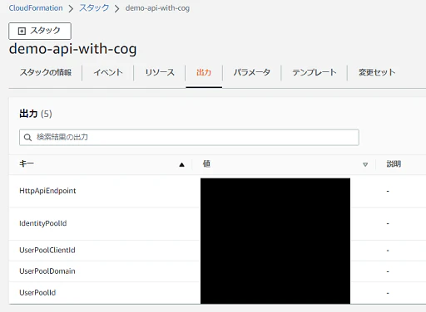
Task: Click the キー column header
Action: 27,163
